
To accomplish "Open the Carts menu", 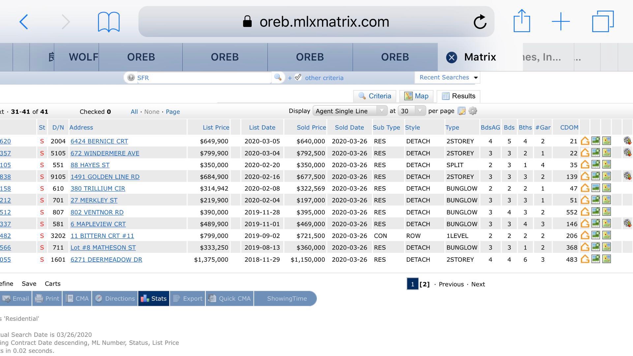I will pos(53,283).
